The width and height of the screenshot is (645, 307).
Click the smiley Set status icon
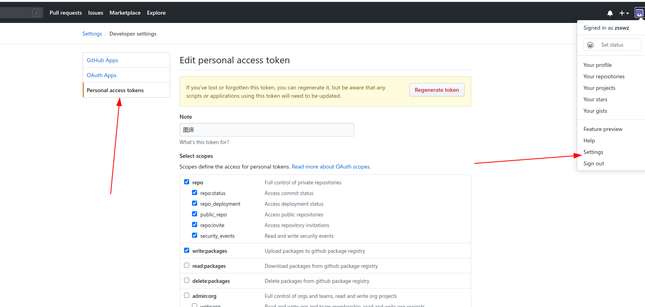(590, 45)
